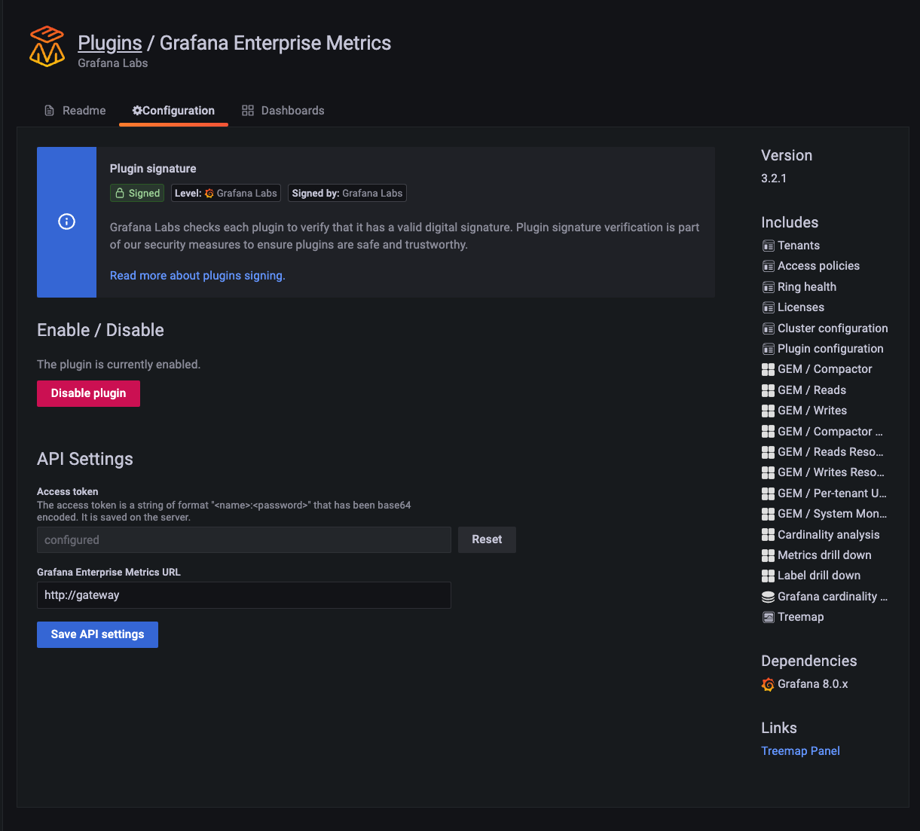
Task: Click the Tenants icon under Includes
Action: click(x=768, y=245)
